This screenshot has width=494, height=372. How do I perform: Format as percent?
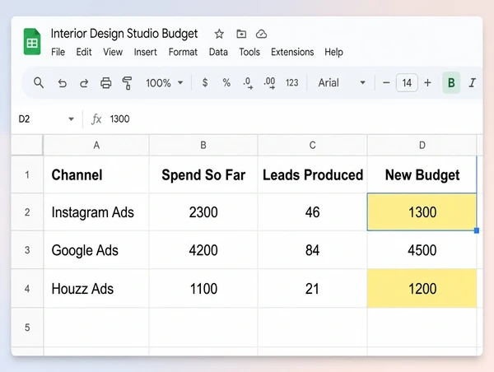[226, 82]
